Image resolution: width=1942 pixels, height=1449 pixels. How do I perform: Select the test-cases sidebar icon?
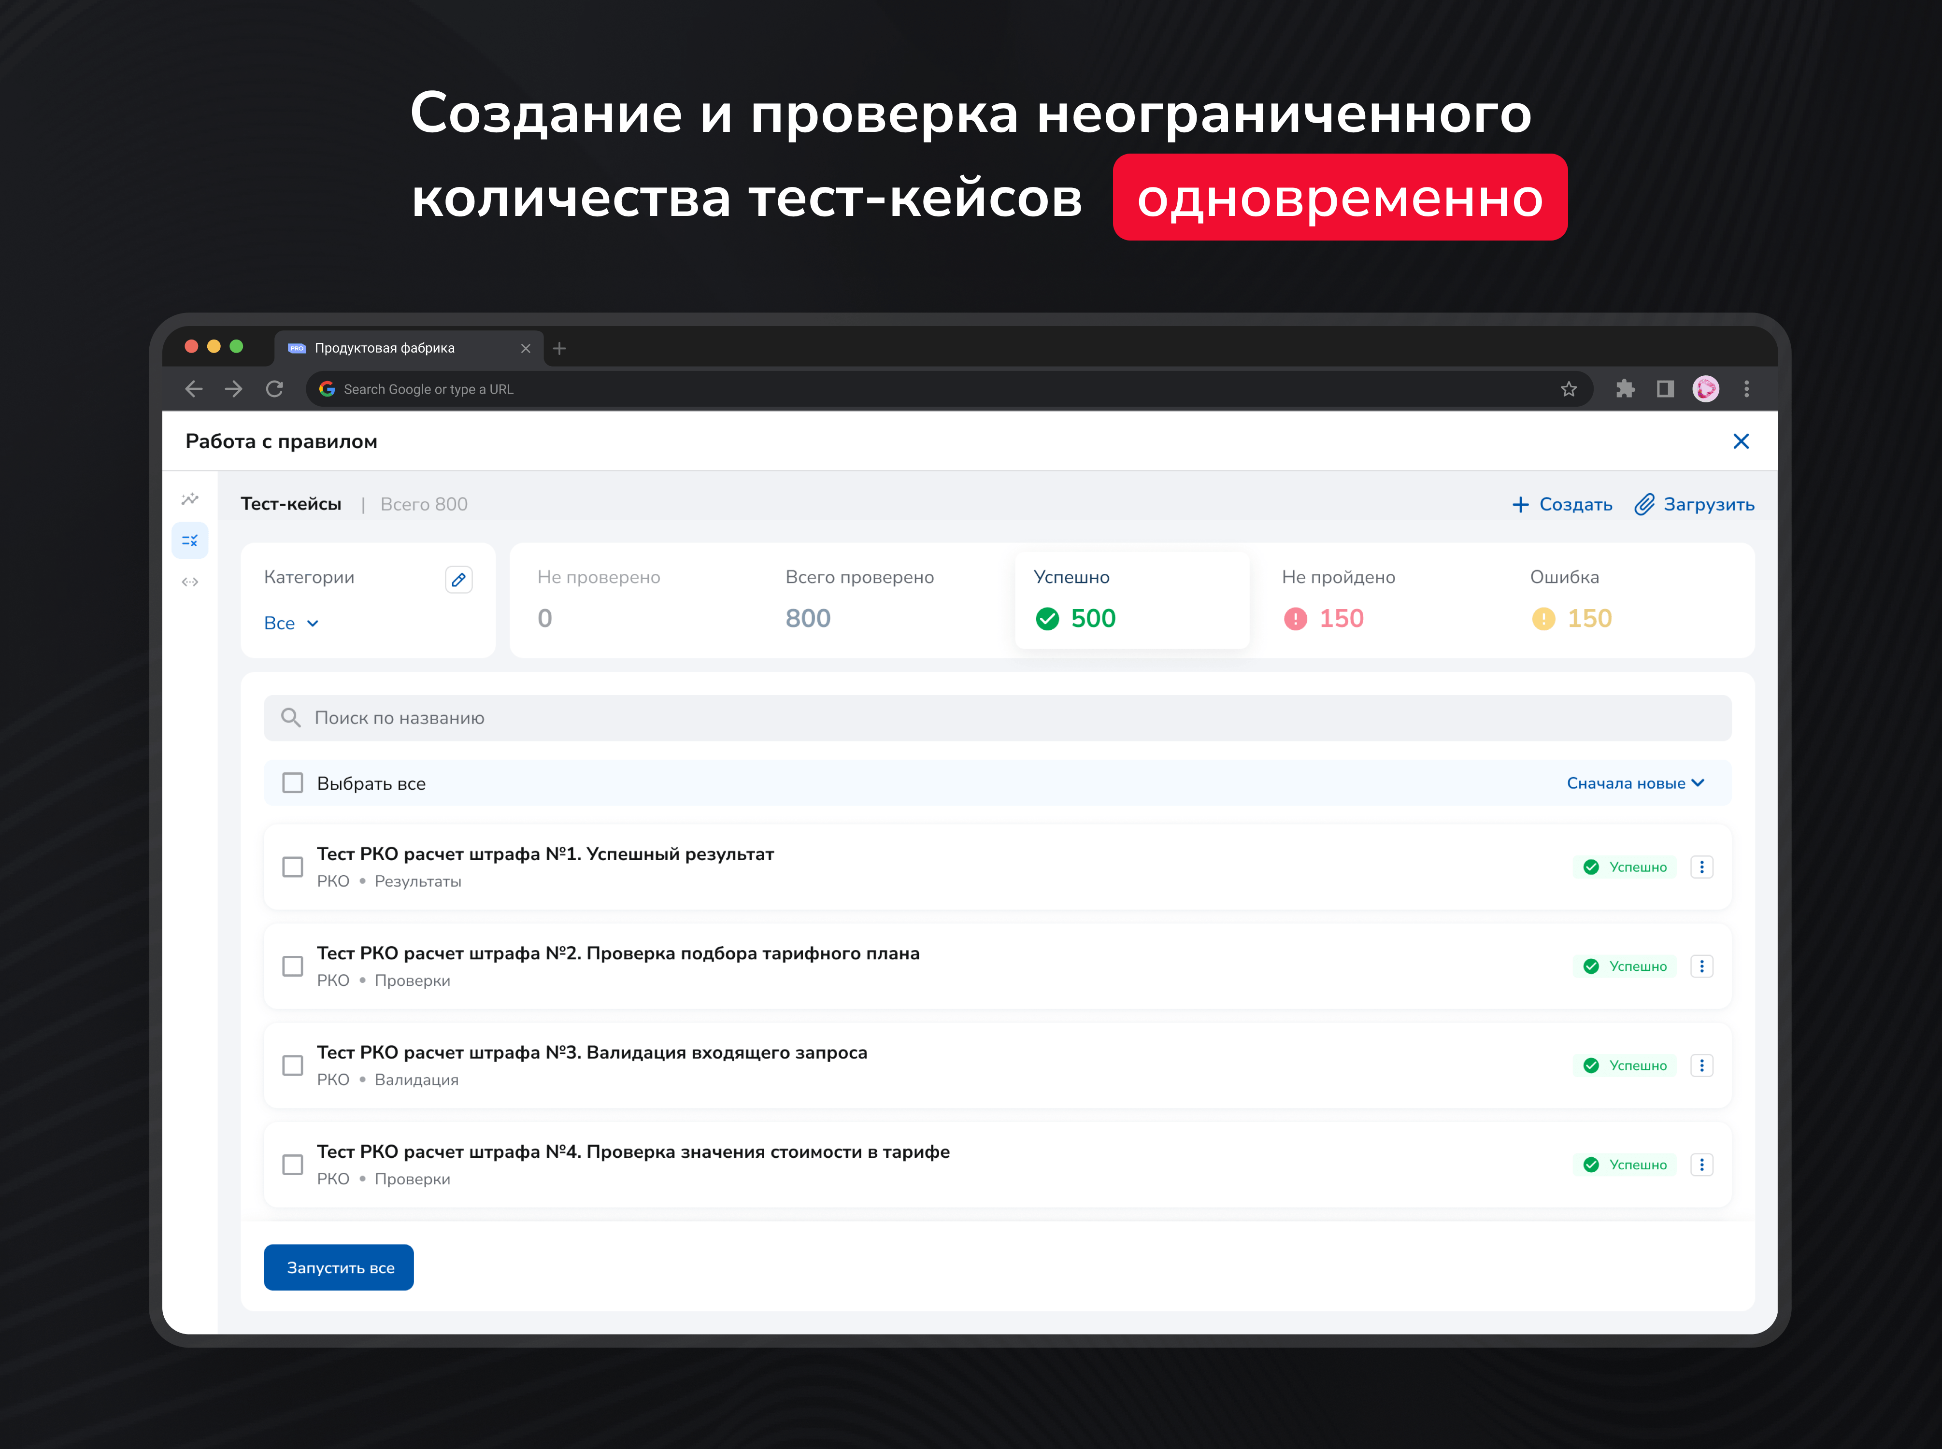click(x=189, y=540)
